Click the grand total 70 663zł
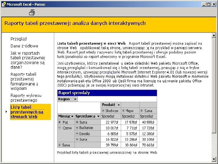This screenshot has width=218, height=164. click(148, 145)
